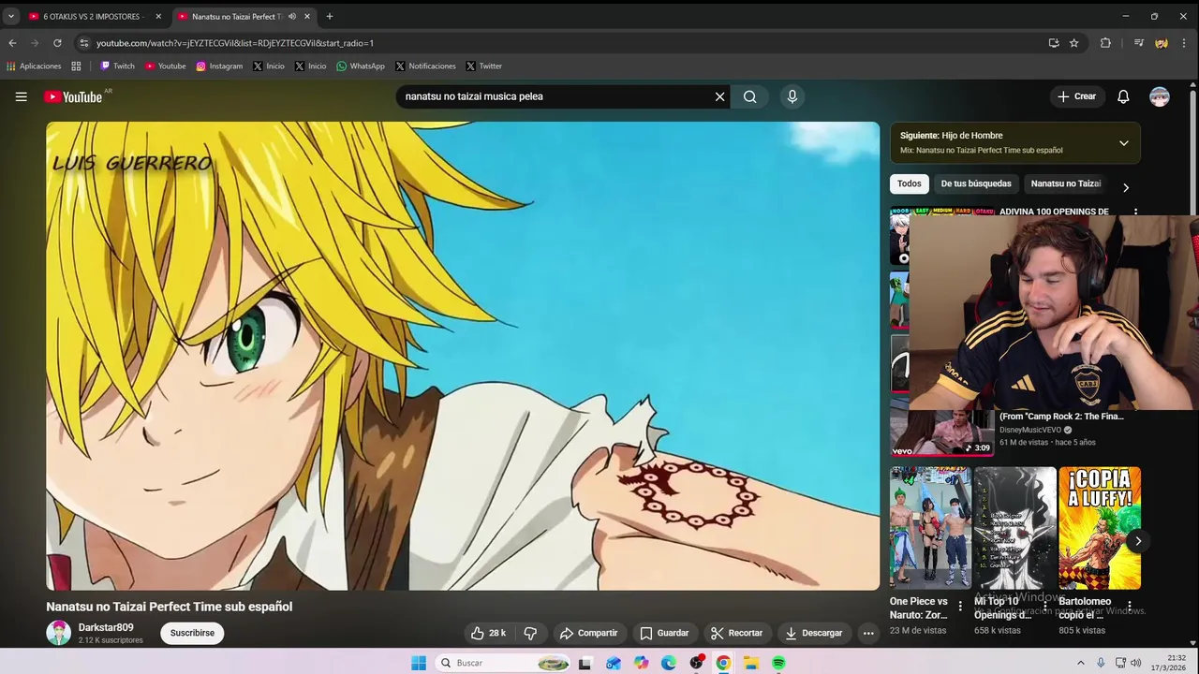Viewport: 1199px width, 674px height.
Task: Open Camp Rock 2 video thumbnail
Action: click(941, 432)
